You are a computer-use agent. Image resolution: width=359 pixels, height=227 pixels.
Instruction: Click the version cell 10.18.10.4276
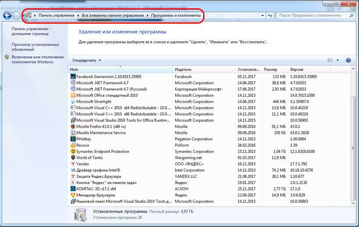click(301, 170)
